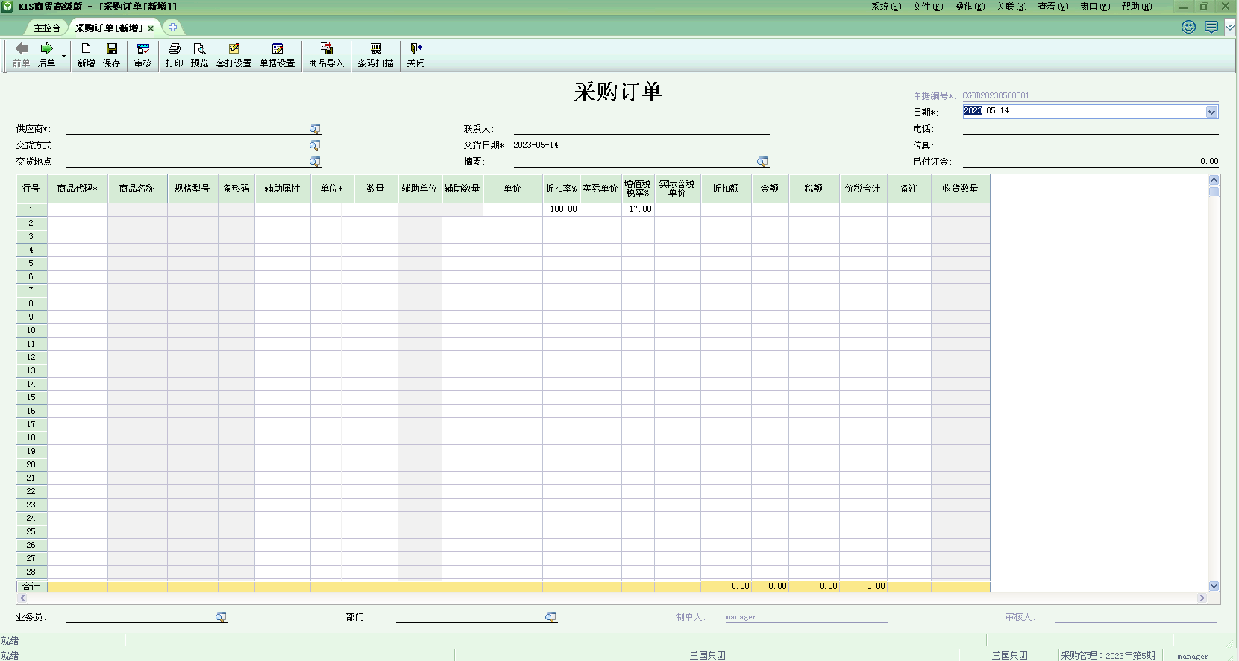
Task: Click the 采购订单 form title
Action: pyautogui.click(x=618, y=92)
